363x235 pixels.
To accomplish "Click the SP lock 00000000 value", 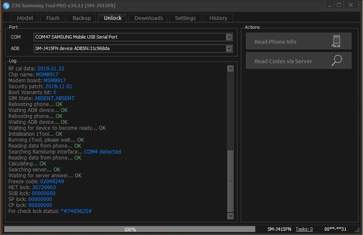I will tap(40, 199).
